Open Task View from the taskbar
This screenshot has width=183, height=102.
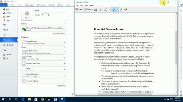pyautogui.click(x=16, y=99)
